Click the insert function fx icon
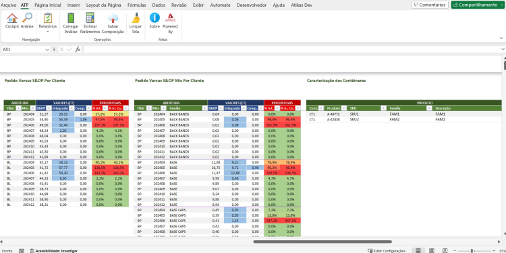The height and width of the screenshot is (253, 506). click(78, 50)
